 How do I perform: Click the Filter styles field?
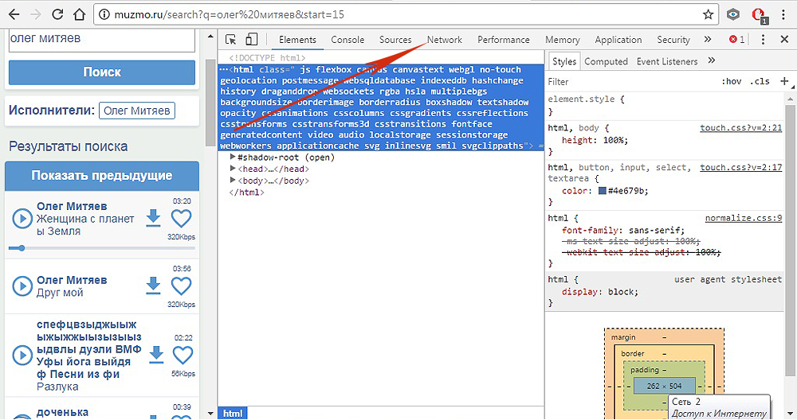click(x=630, y=82)
